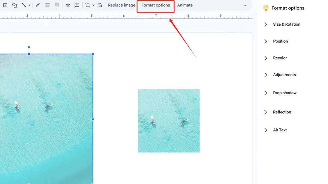Image resolution: width=328 pixels, height=184 pixels.
Task: Expand the Drop shadow section
Action: click(284, 93)
